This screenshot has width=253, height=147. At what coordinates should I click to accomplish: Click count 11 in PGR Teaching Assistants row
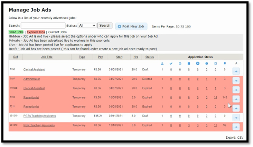(x=215, y=125)
